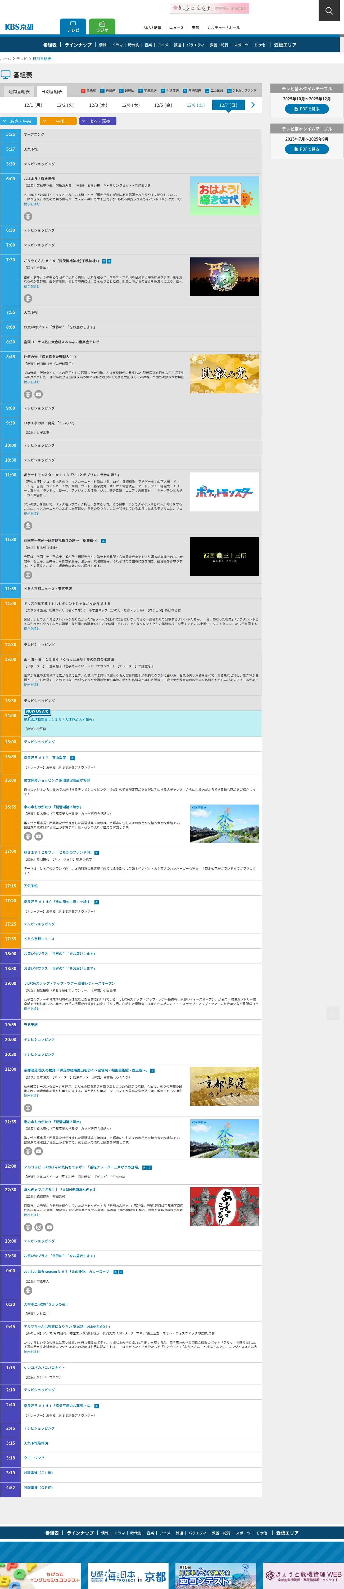This screenshot has width=344, height=1589.
Task: Open the YouTube icon in the 16:55 京の水ものがたり row
Action: 38,836
